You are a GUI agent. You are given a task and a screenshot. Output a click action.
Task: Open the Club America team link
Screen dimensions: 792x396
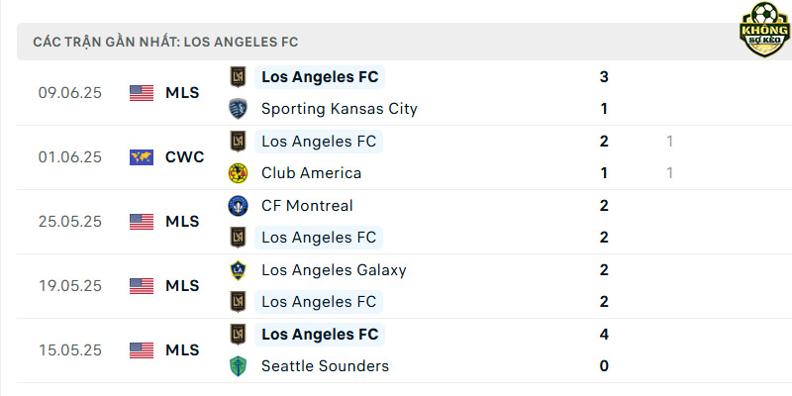[311, 173]
